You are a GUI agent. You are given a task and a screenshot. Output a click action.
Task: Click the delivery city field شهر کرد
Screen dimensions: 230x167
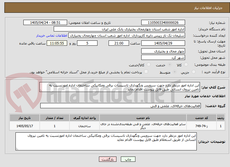[163, 58]
